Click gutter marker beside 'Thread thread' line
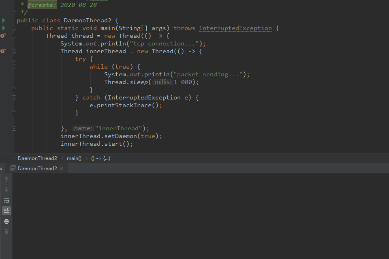389x259 pixels. click(3, 36)
